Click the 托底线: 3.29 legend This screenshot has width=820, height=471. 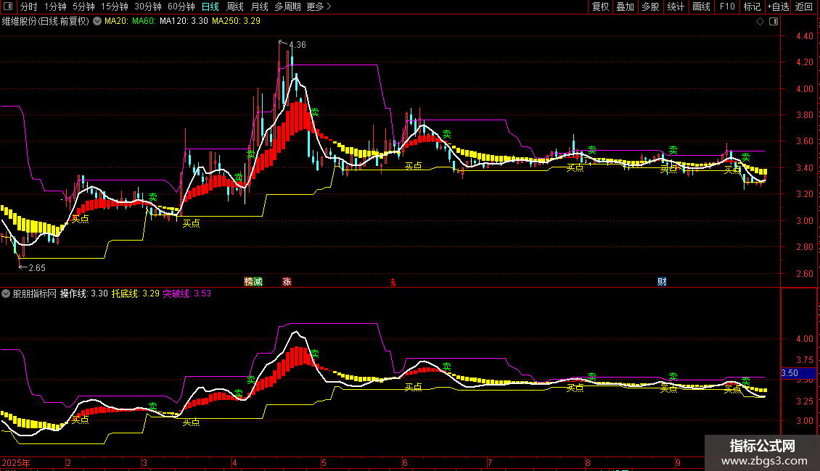136,293
